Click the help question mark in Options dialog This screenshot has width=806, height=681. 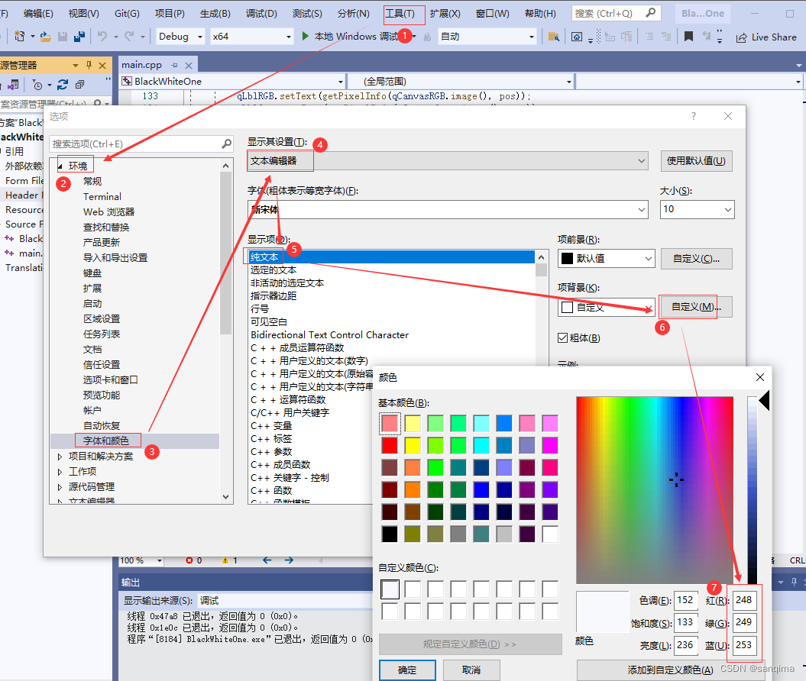694,116
